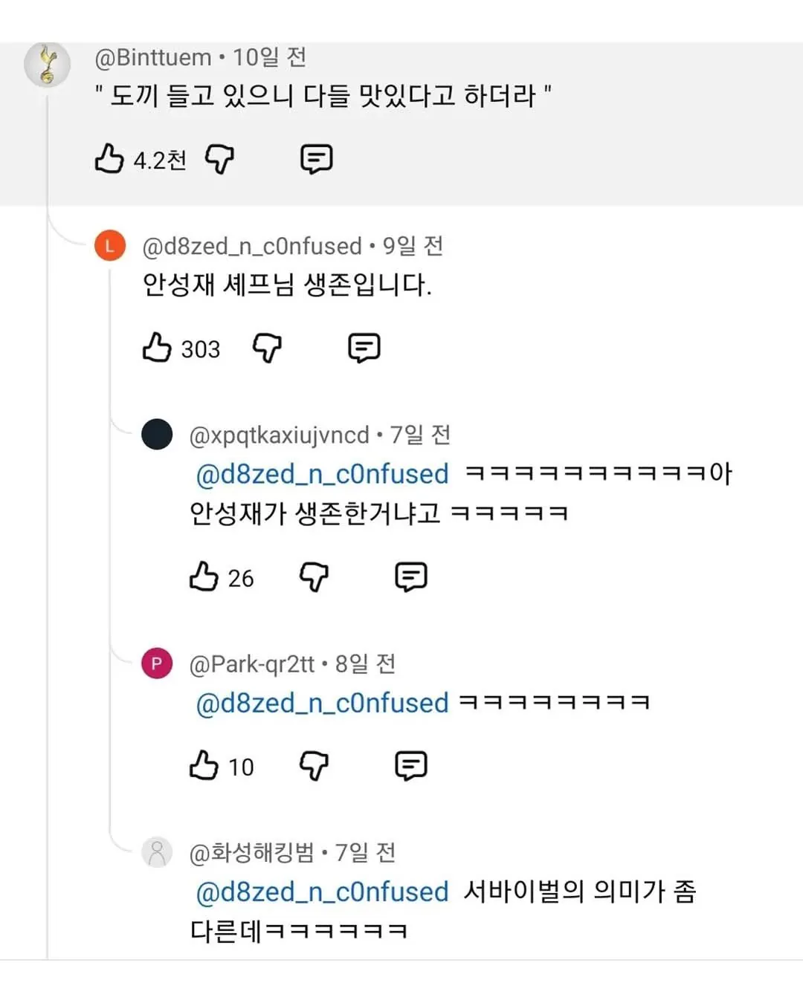The image size is (803, 1003).
Task: Reply to the @xpqtkaxiujvncd comment
Action: tap(410, 577)
